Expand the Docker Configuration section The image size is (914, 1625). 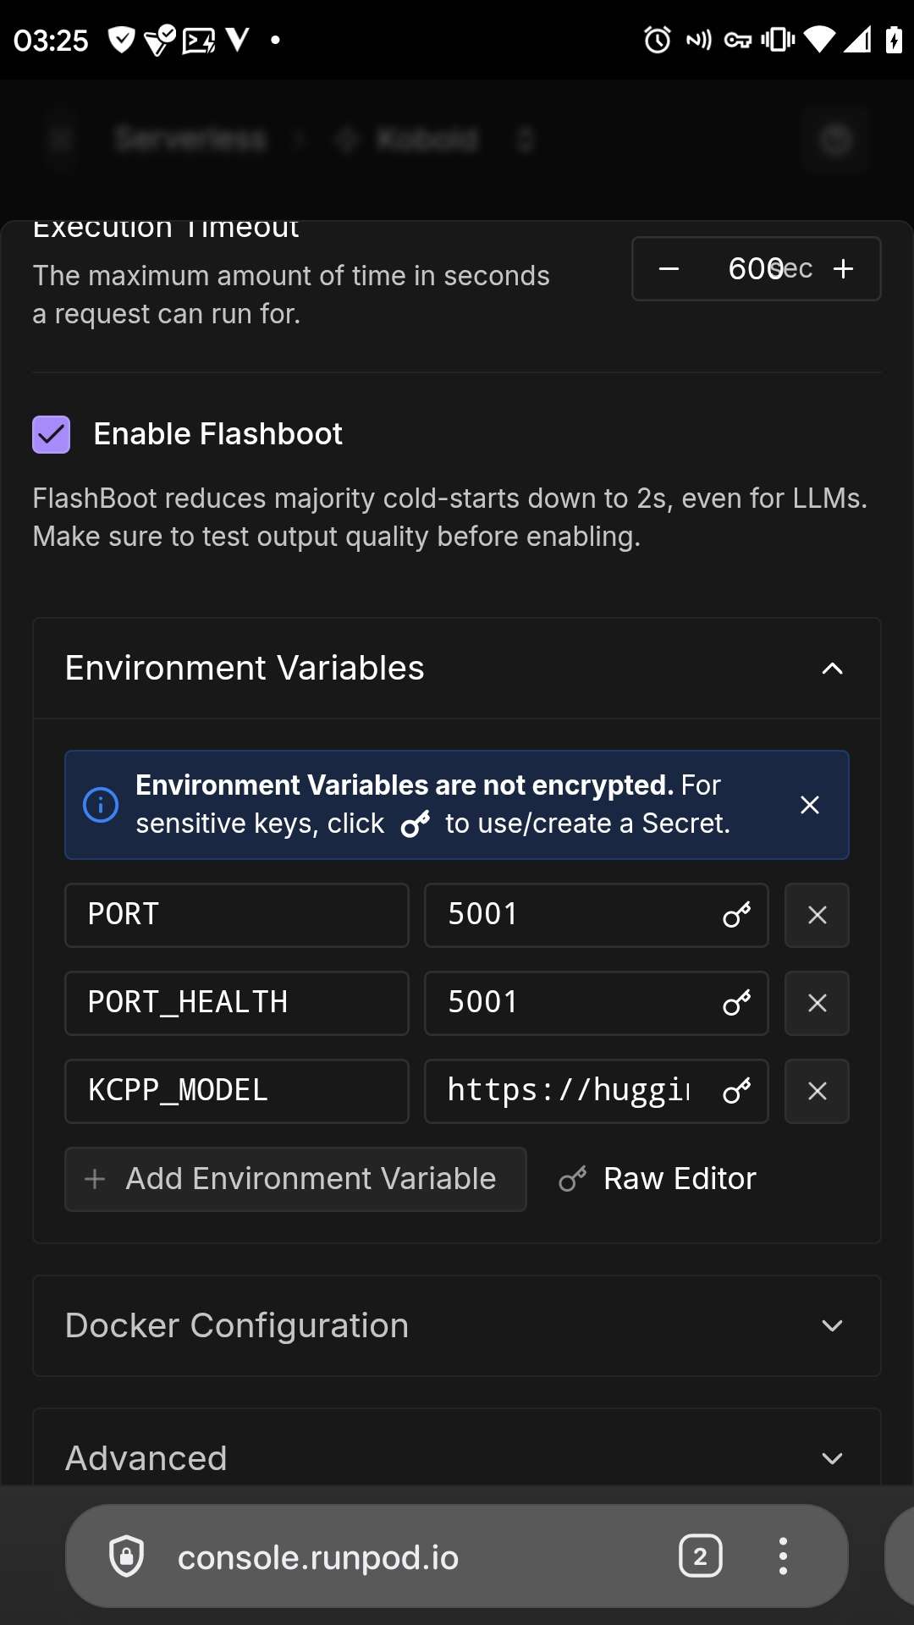click(457, 1325)
